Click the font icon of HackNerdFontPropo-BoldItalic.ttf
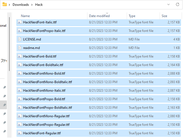Image resolution: width=185 pixels, height=139 pixels. (x=20, y=107)
